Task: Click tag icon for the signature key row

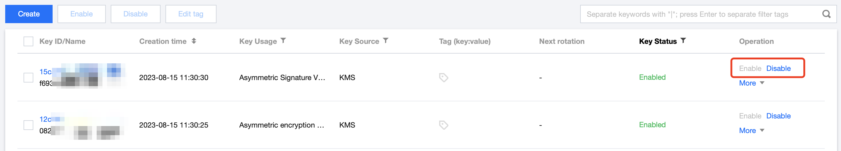Action: point(443,78)
